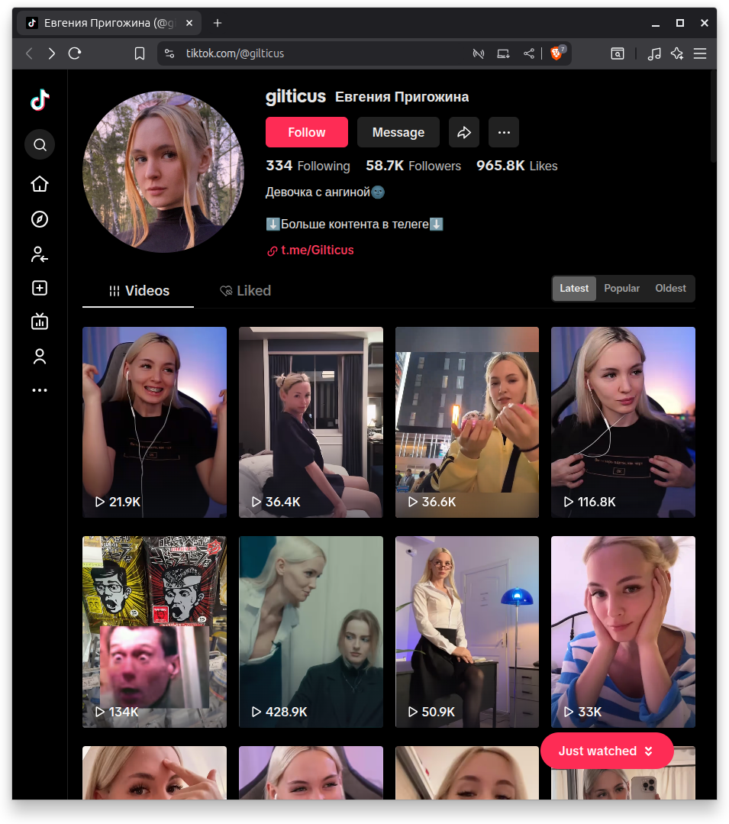The image size is (729, 824).
Task: Click the page vertical scrollbar
Action: click(713, 115)
